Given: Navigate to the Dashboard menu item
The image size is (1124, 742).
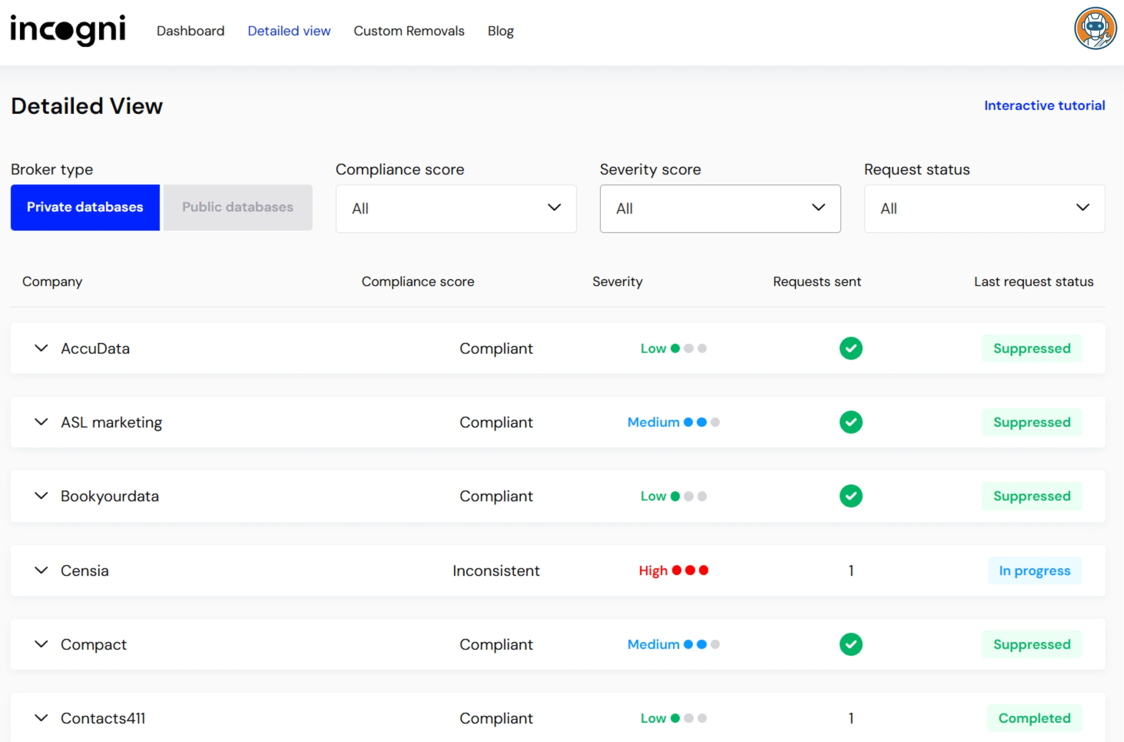Looking at the screenshot, I should pos(190,30).
